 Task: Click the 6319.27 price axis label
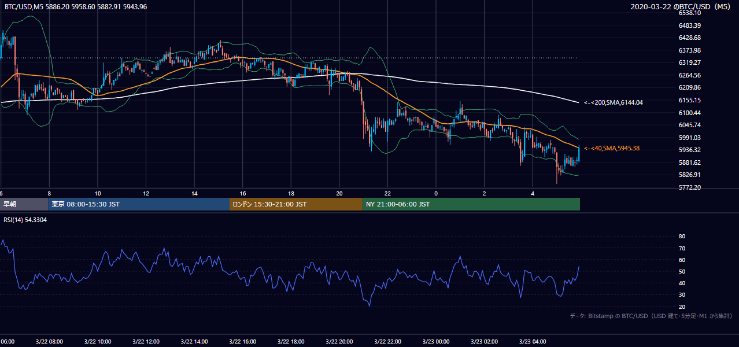[690, 62]
